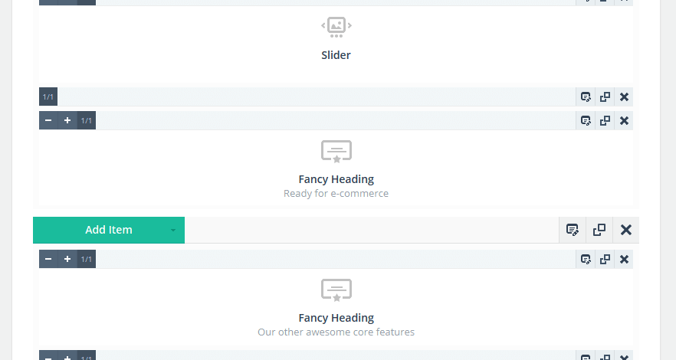676x360 pixels.
Task: Decrease width of awesome core features item
Action: tap(48, 259)
